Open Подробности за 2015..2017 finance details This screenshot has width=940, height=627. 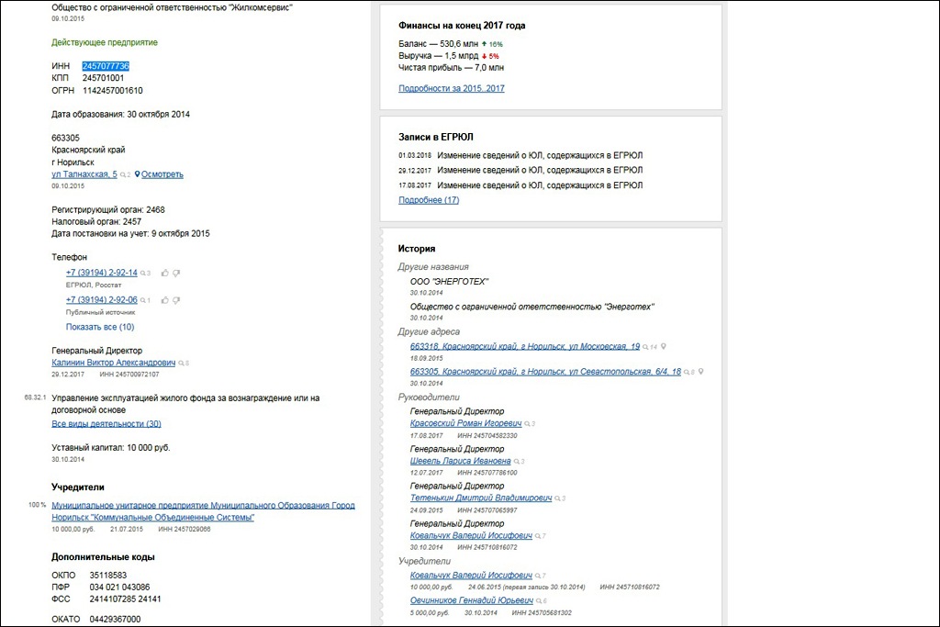pos(452,88)
